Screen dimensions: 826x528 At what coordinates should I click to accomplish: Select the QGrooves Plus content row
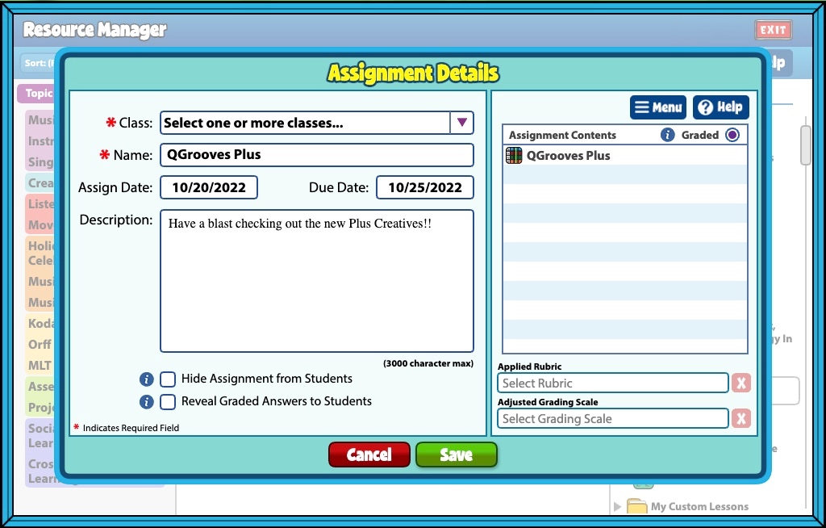point(625,156)
